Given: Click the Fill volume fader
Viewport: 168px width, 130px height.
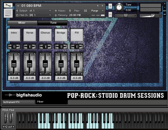Looking at the screenshot, I should coord(77,63).
